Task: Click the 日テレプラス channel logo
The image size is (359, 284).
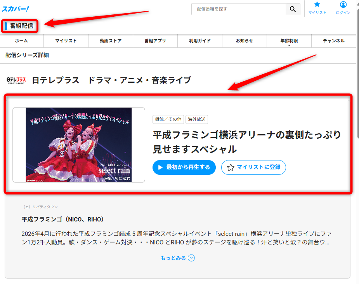Action: [16, 80]
